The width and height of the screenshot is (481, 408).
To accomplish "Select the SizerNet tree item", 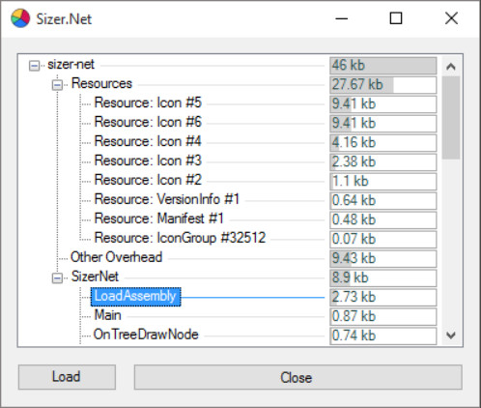I will click(x=95, y=277).
